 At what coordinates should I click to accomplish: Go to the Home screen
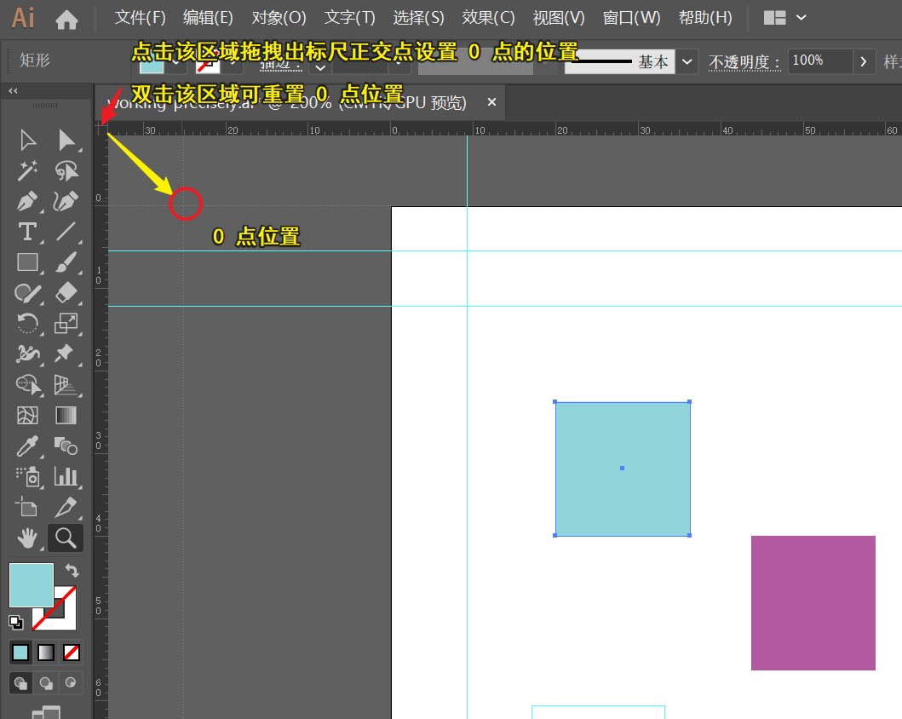coord(66,18)
